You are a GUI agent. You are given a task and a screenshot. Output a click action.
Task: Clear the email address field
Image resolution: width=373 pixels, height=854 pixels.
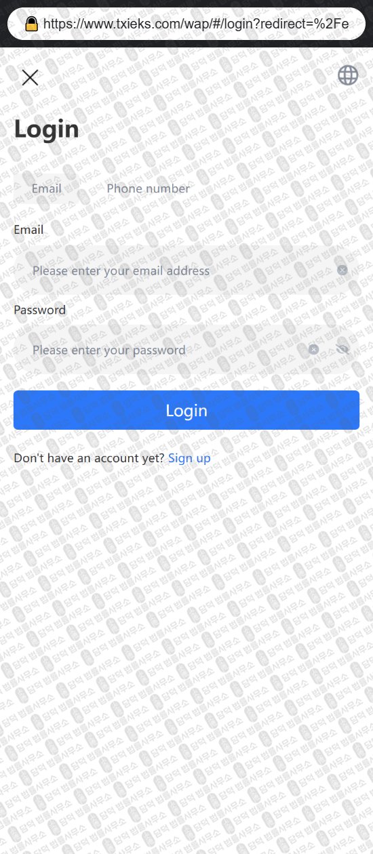pos(342,270)
